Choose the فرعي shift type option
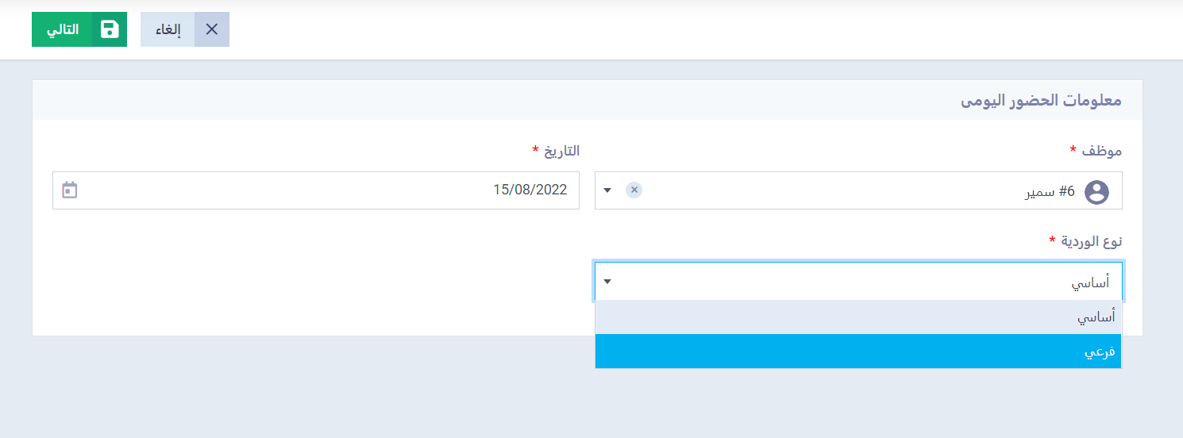Screen dimensions: 1183x438 (x=858, y=352)
